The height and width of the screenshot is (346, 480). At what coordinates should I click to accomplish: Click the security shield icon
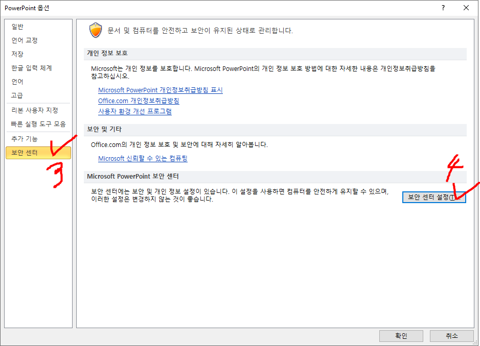(96, 30)
